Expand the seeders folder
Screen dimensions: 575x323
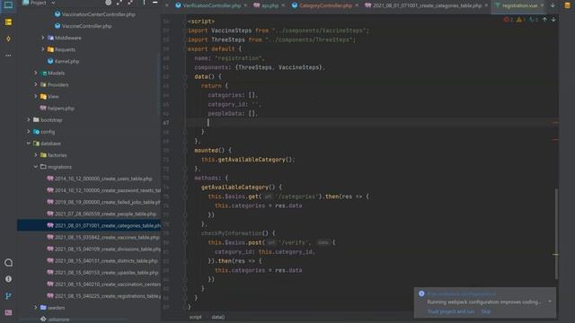[36, 307]
